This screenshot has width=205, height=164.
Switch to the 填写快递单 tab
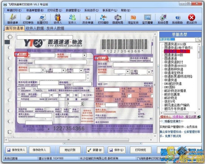pyautogui.click(x=14, y=28)
